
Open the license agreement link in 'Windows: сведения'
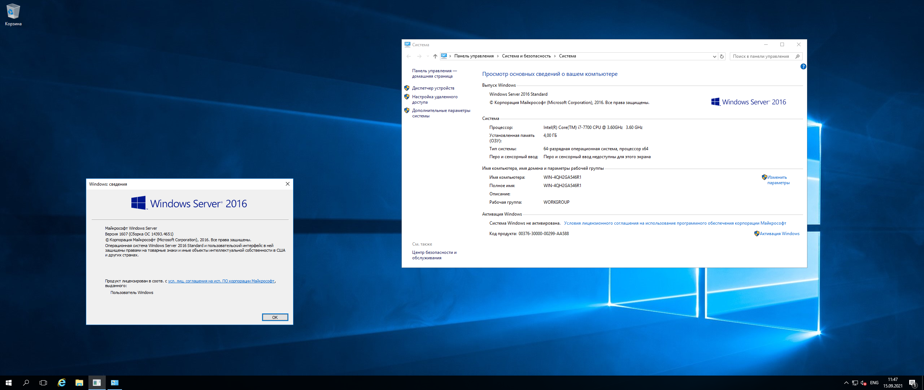pos(221,281)
